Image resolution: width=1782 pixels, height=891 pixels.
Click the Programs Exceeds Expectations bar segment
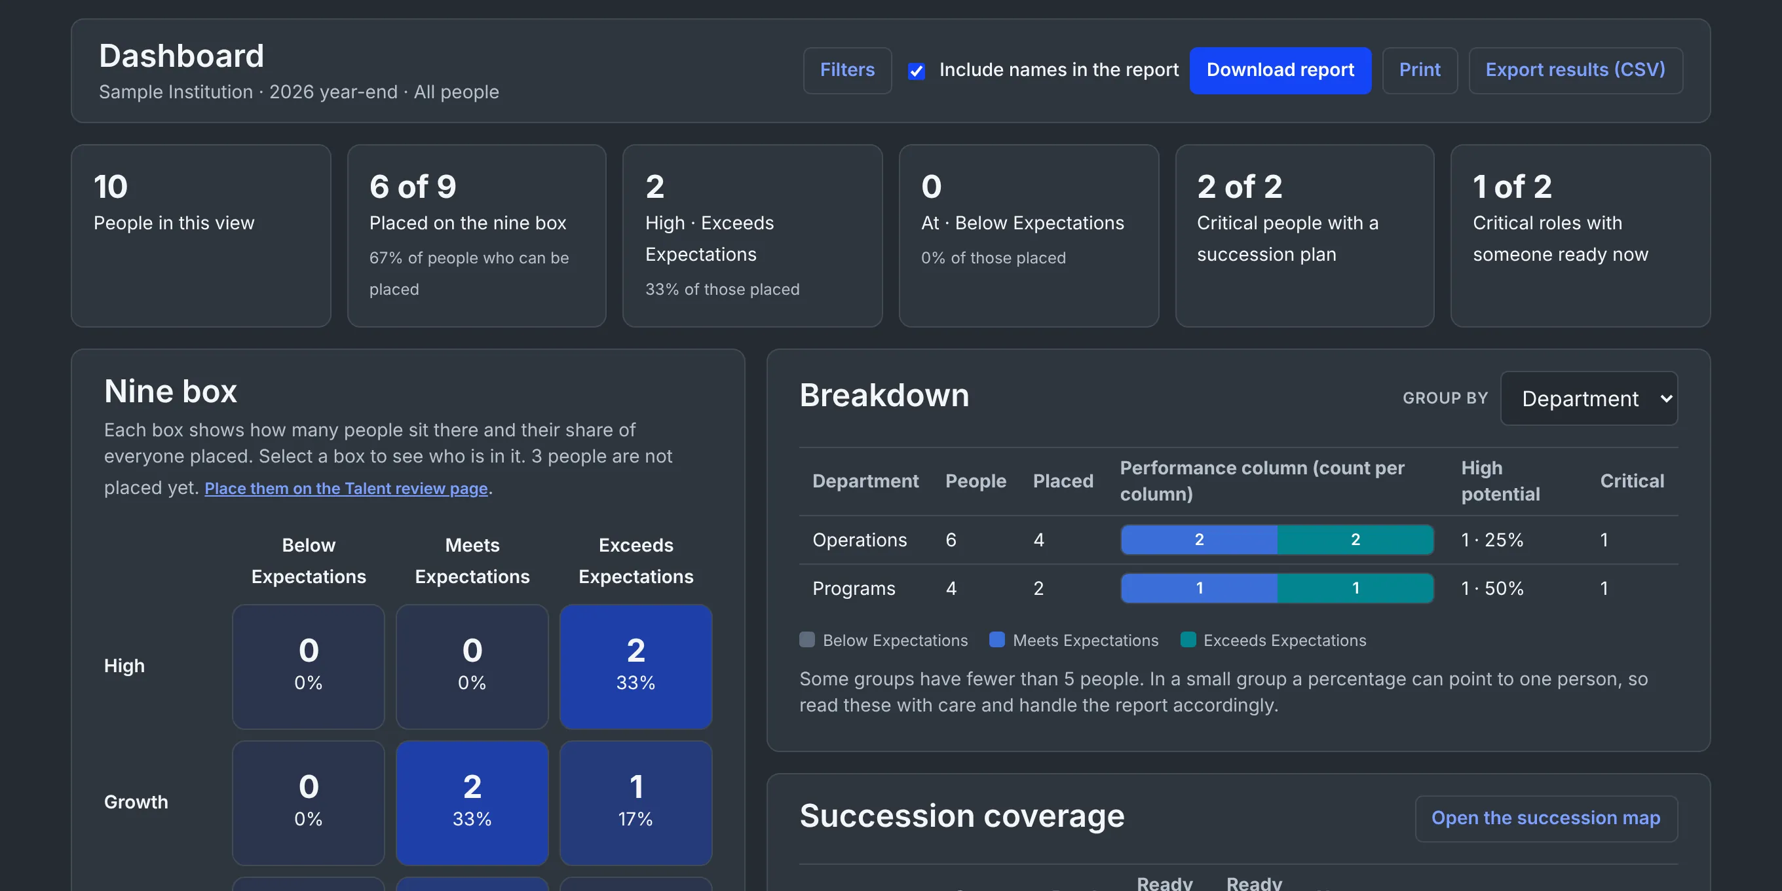(1355, 588)
